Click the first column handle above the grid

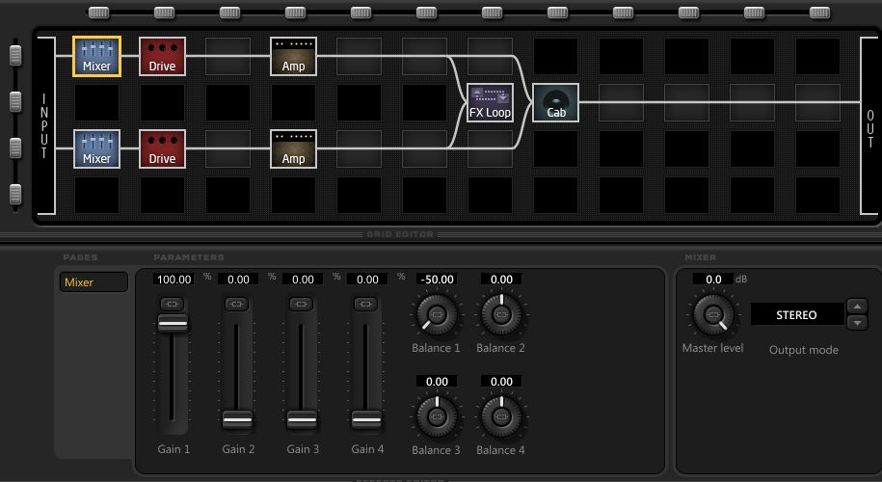(x=99, y=13)
